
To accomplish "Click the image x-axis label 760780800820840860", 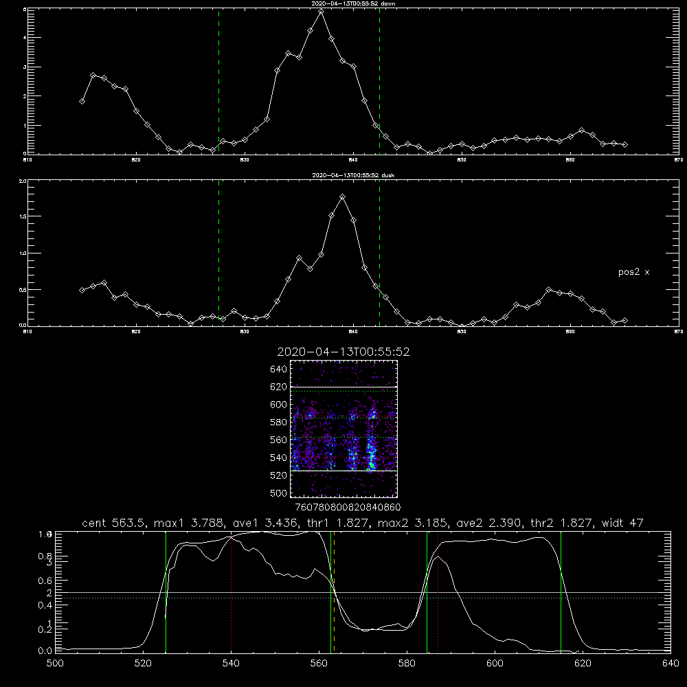I will click(x=348, y=507).
